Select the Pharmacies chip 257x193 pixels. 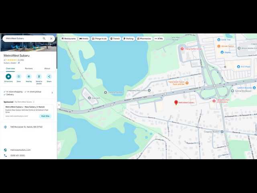144,39
